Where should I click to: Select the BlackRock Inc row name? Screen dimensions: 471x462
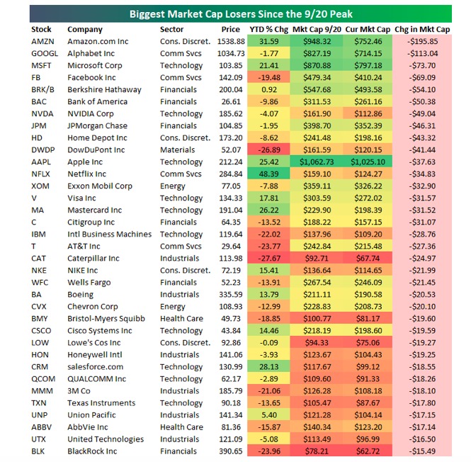pos(92,451)
